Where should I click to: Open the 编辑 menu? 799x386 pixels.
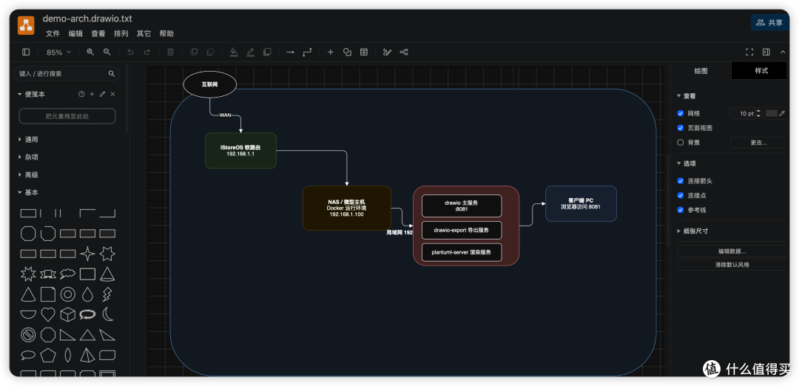[75, 33]
